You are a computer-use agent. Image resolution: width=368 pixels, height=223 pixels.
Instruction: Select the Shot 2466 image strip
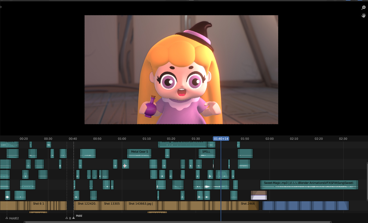248,206
